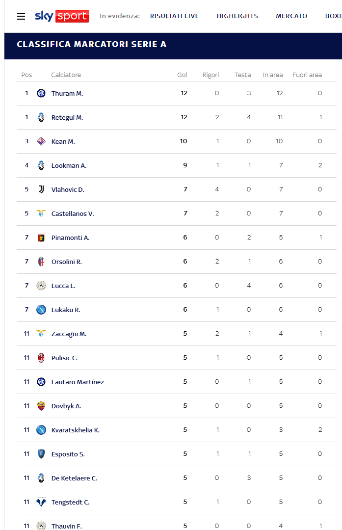
Task: Click AC Milan crest beside Pulisic C.
Action: 41,358
